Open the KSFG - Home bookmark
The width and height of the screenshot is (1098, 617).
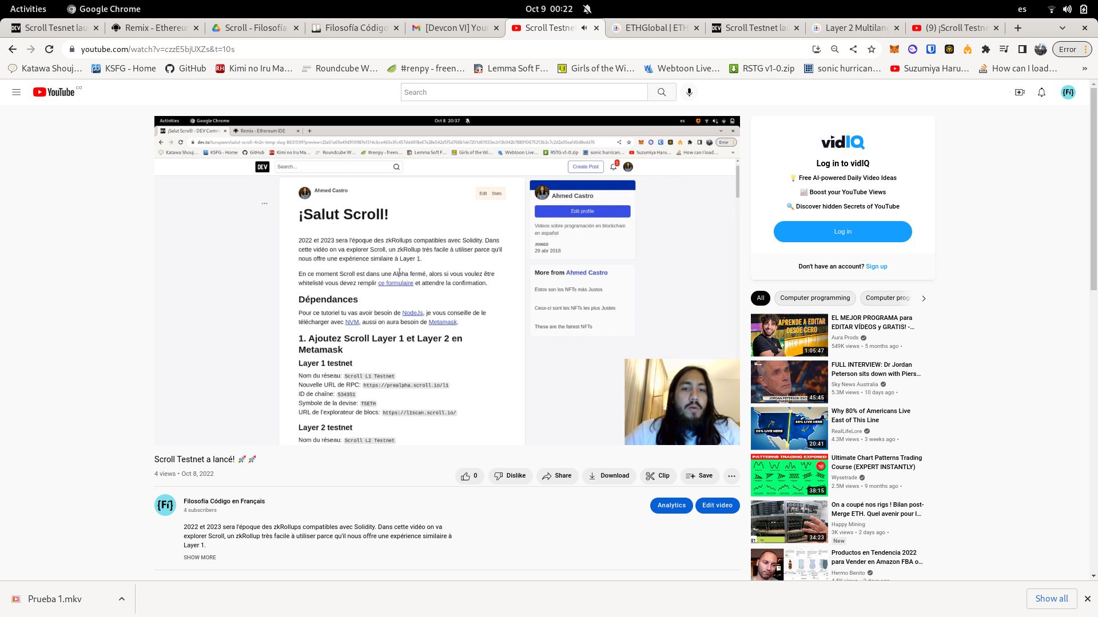(124, 68)
